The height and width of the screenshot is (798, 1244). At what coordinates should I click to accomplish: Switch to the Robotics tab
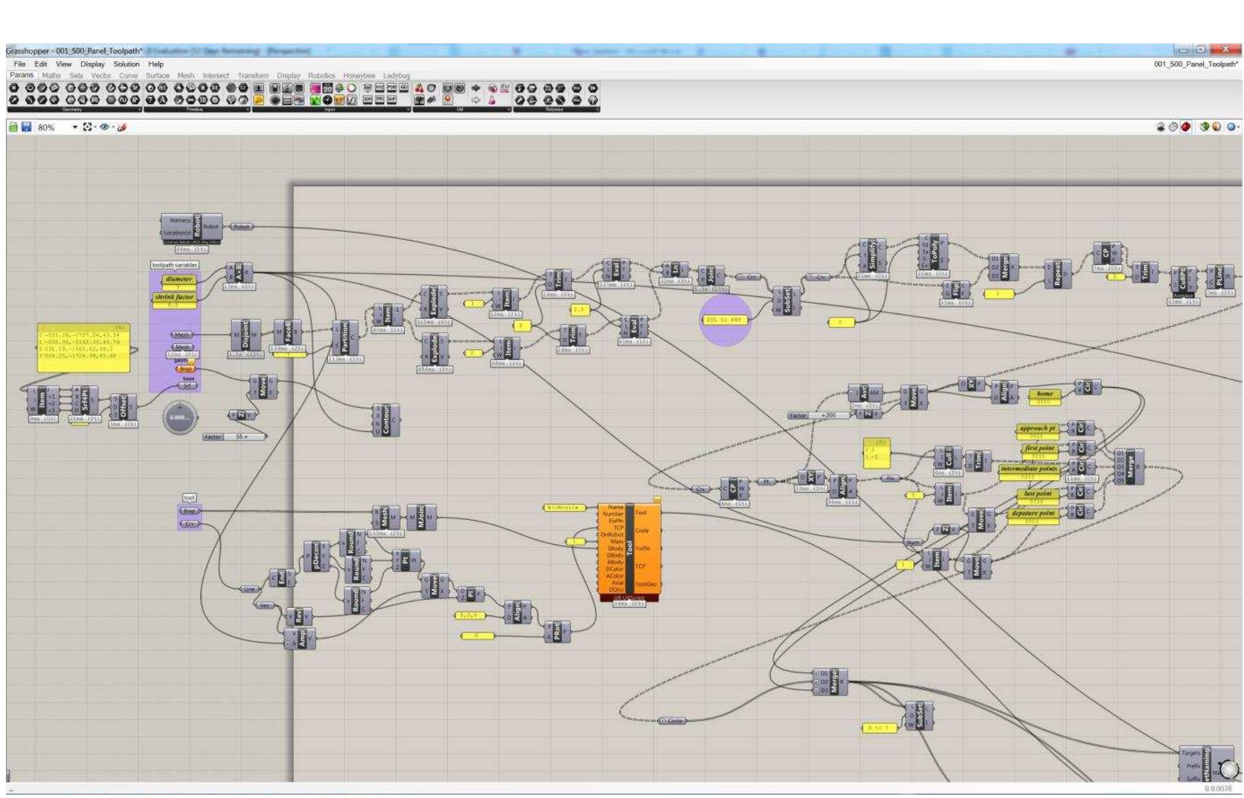[322, 76]
